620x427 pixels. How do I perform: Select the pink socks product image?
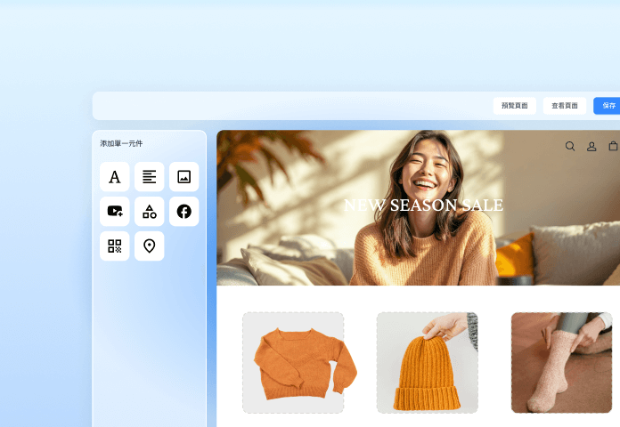click(x=561, y=363)
